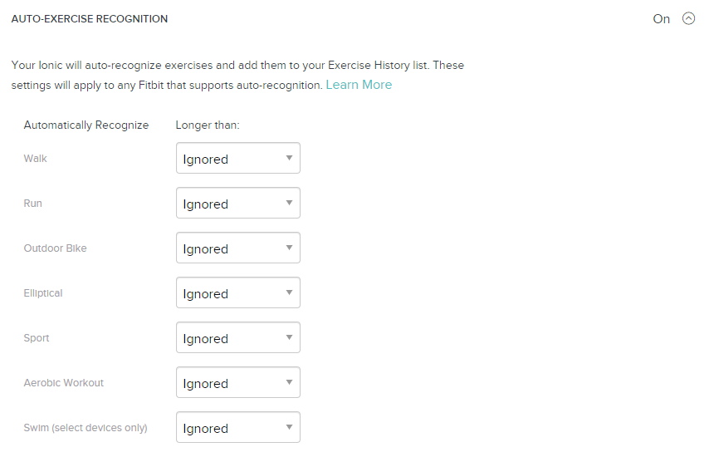Screen dimensions: 714x452
Task: Open the Sport duration dropdown
Action: coord(238,337)
